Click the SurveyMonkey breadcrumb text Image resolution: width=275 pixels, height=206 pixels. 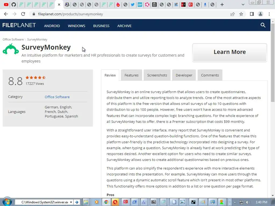(37, 39)
